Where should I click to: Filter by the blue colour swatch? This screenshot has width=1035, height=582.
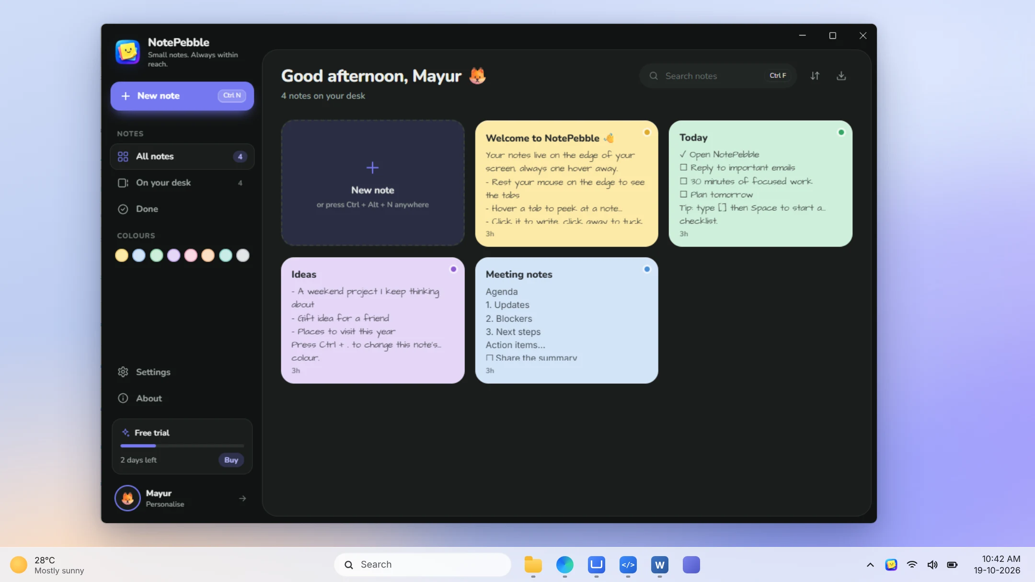139,255
